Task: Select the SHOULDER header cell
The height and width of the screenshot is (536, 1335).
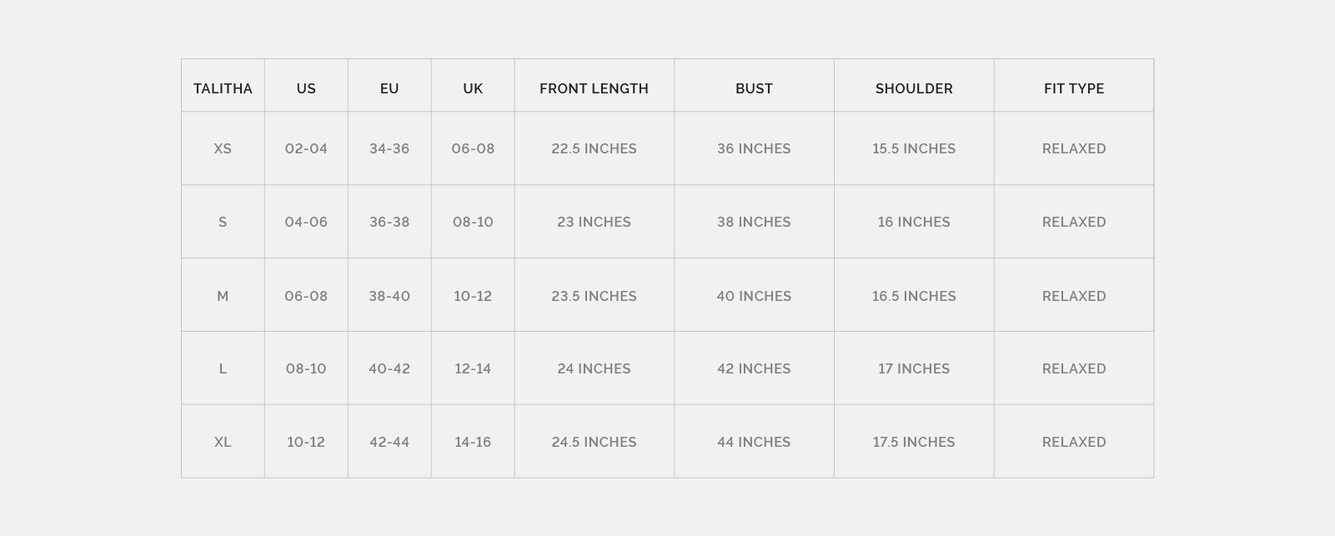Action: pyautogui.click(x=914, y=88)
